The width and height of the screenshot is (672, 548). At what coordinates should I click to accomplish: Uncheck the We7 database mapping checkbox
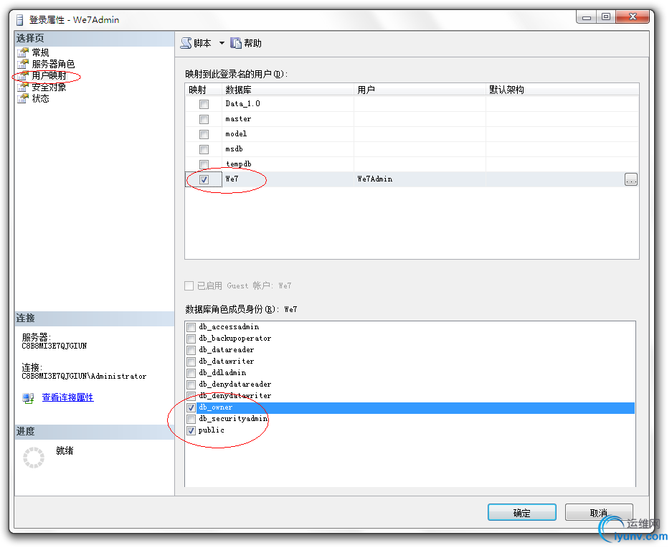pyautogui.click(x=204, y=179)
